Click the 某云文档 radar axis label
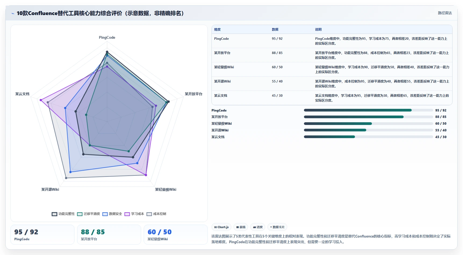Viewport: 463px width, 255px height. (22, 94)
